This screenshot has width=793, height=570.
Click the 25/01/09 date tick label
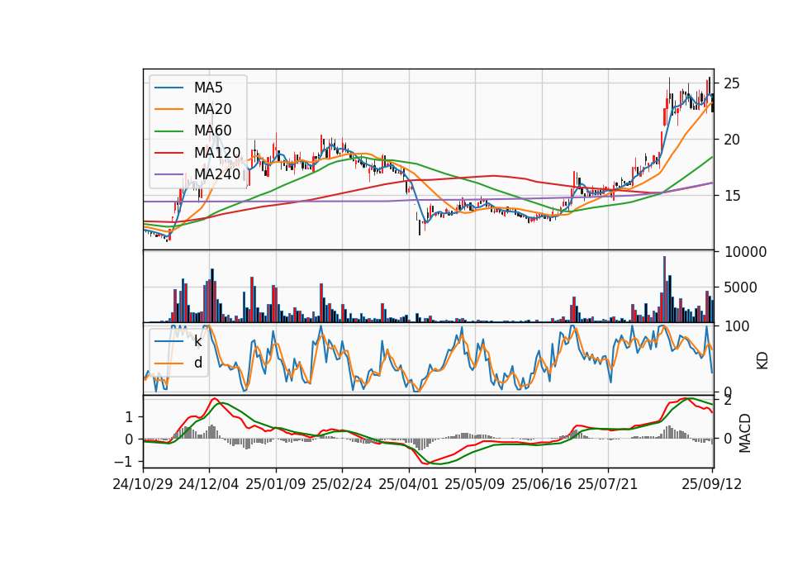(276, 484)
